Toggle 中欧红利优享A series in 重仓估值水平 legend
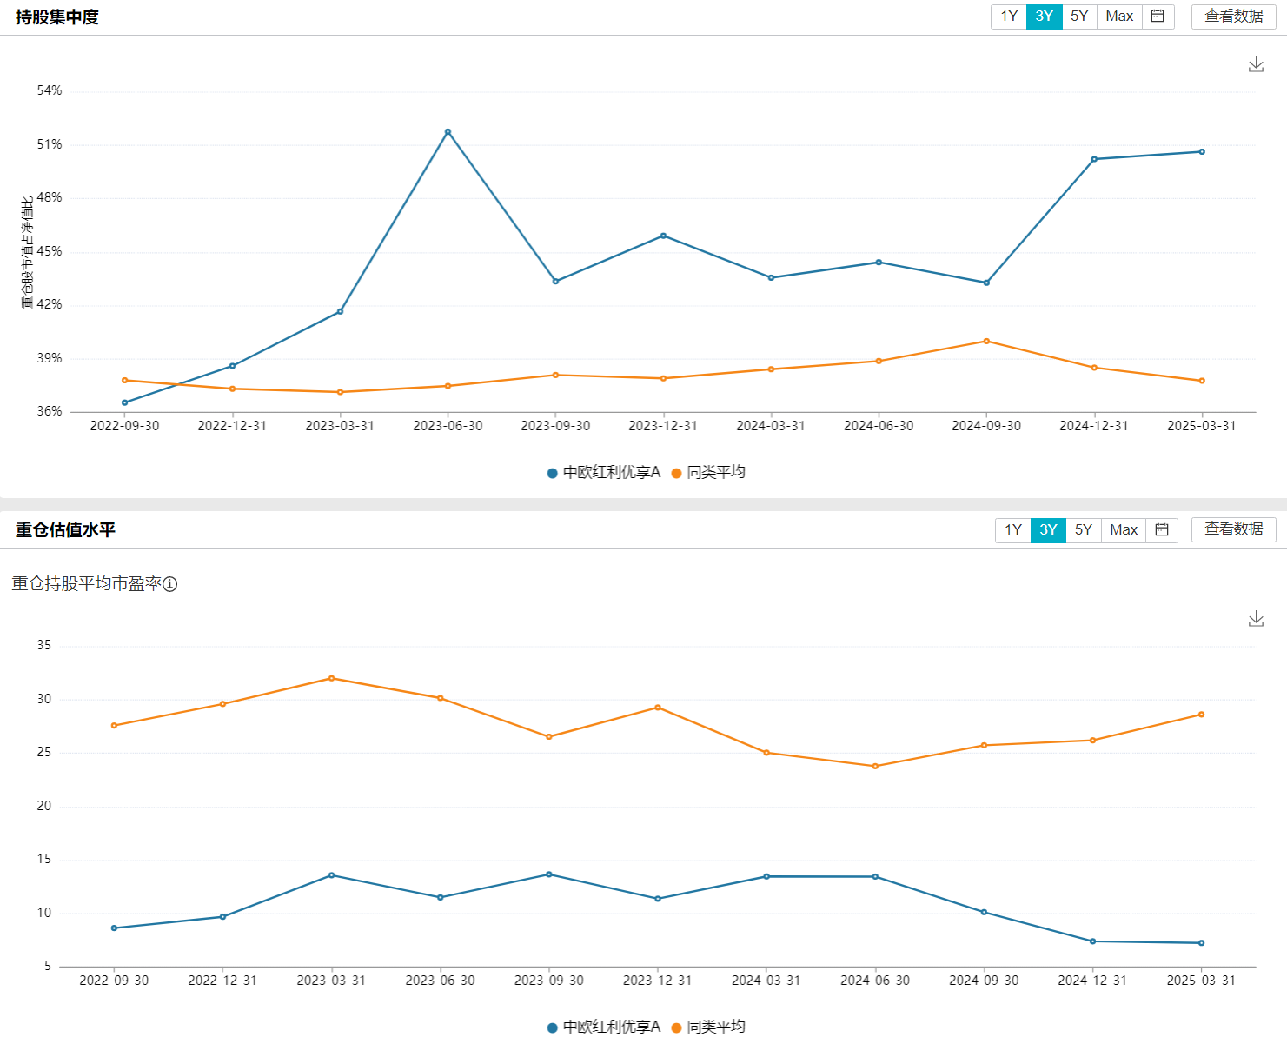The height and width of the screenshot is (1044, 1287). [x=603, y=1027]
